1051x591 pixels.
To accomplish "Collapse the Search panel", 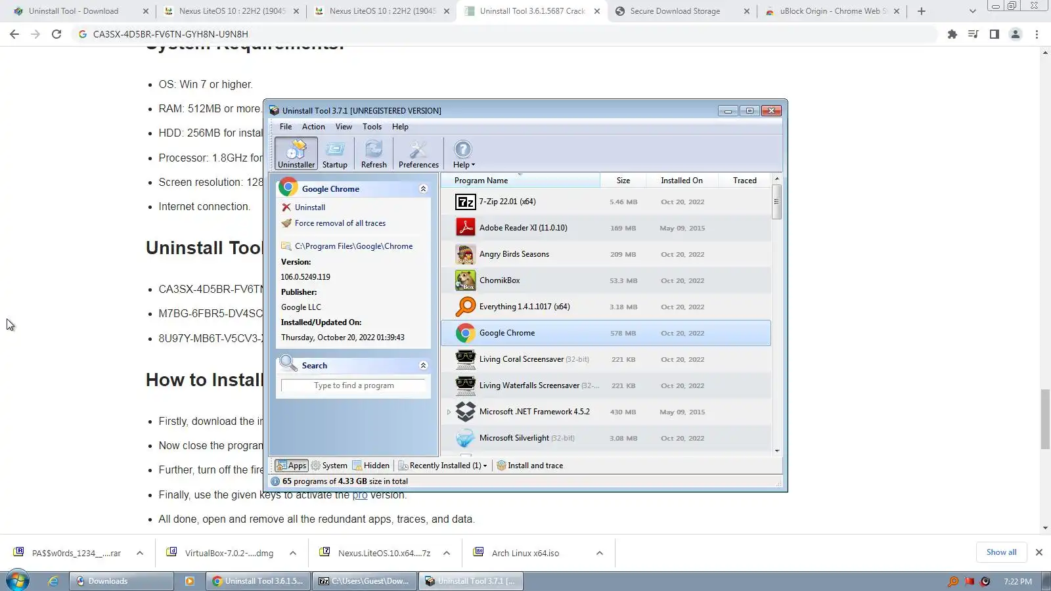I will pos(423,366).
